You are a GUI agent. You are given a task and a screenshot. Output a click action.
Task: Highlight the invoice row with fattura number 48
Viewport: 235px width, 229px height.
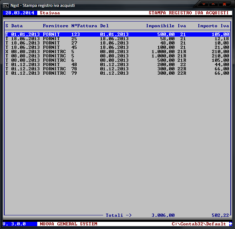(117, 65)
